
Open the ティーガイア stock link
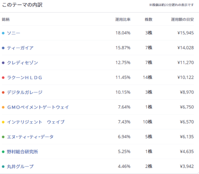coord(20,48)
